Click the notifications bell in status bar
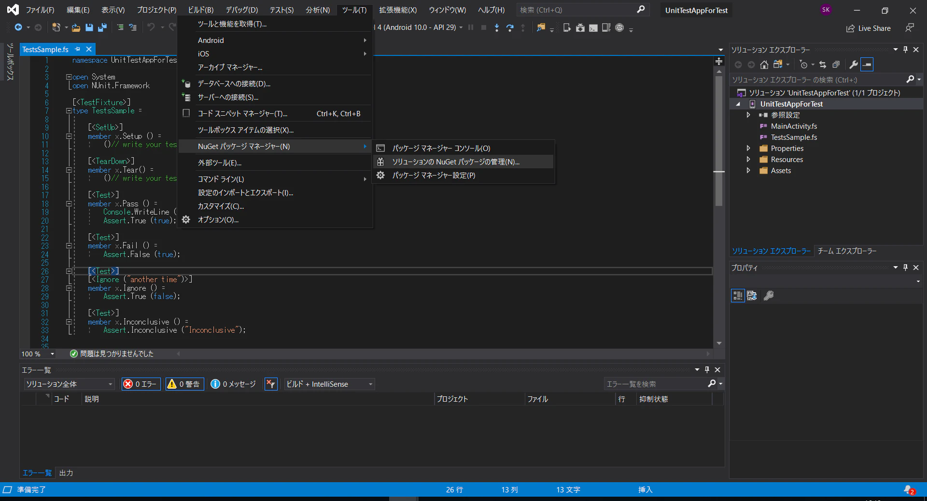 (x=909, y=489)
